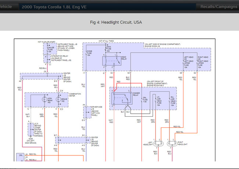The width and height of the screenshot is (239, 169).
Task: Click the left headlight connector symbol
Action: tap(158, 144)
